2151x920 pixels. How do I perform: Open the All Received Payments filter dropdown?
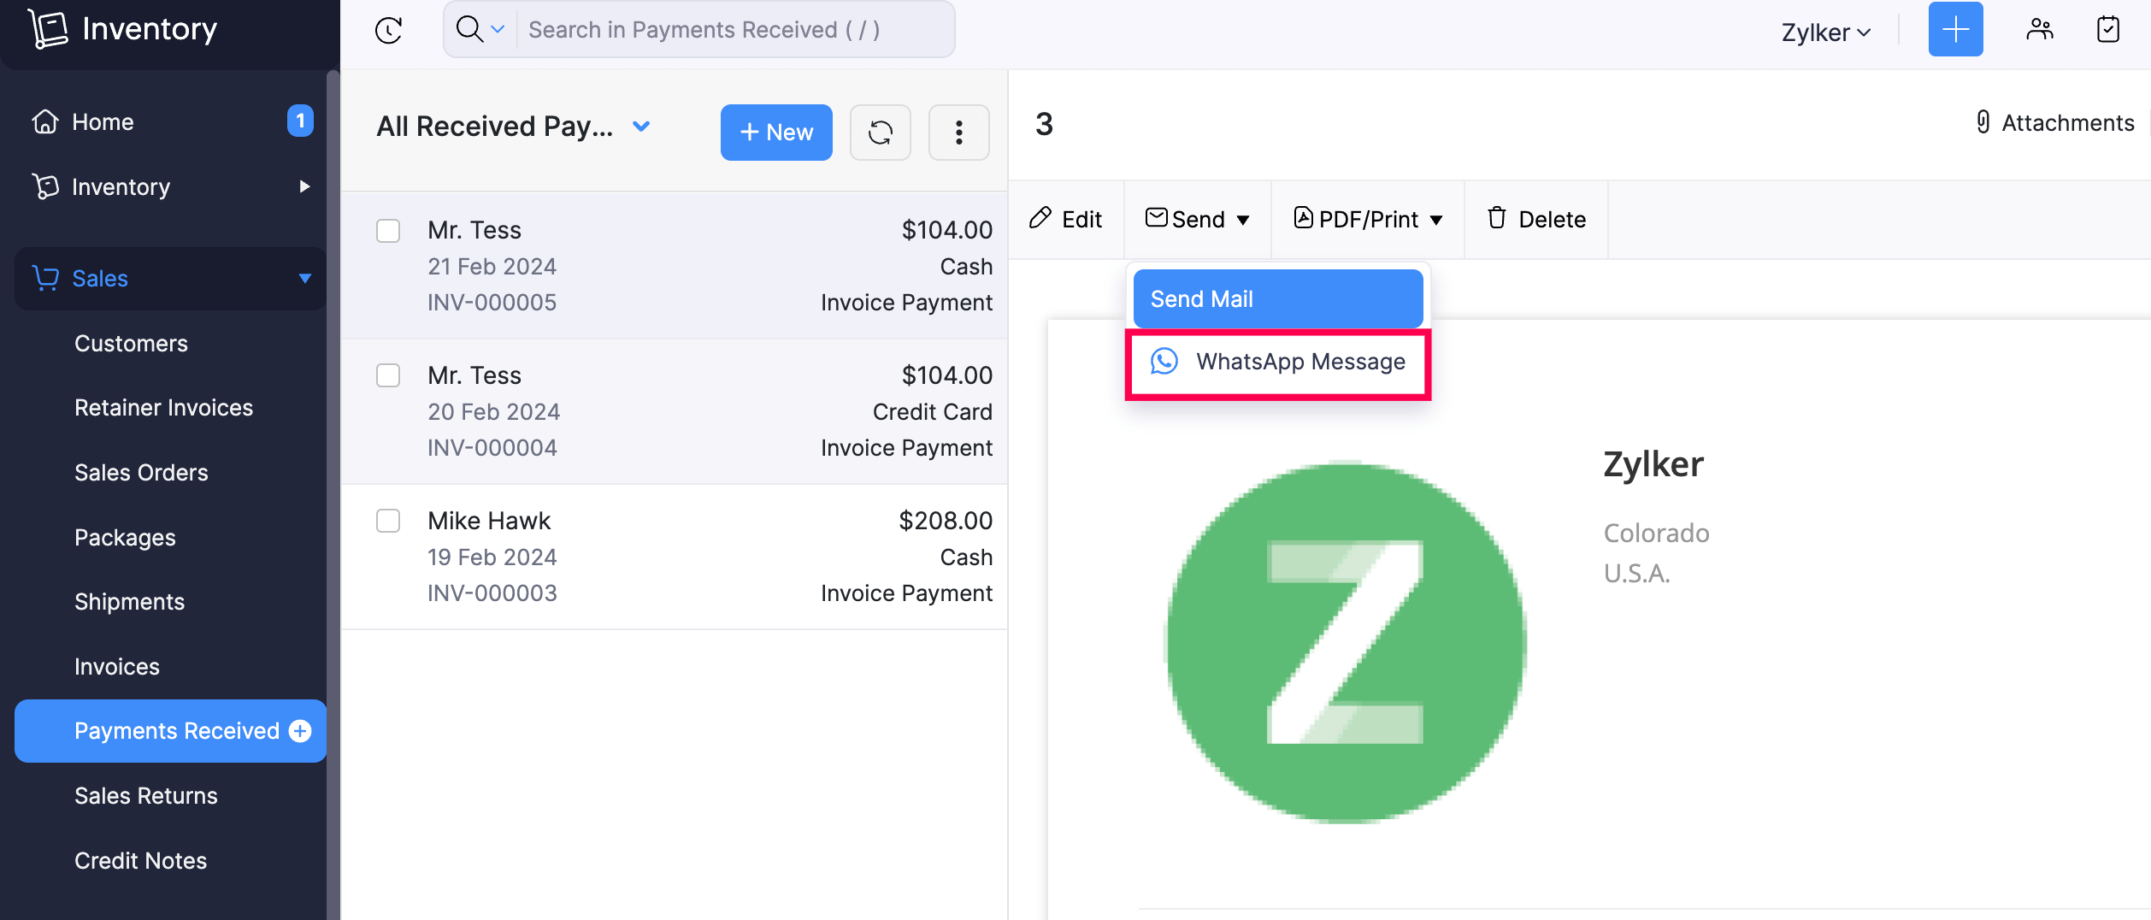(x=514, y=126)
